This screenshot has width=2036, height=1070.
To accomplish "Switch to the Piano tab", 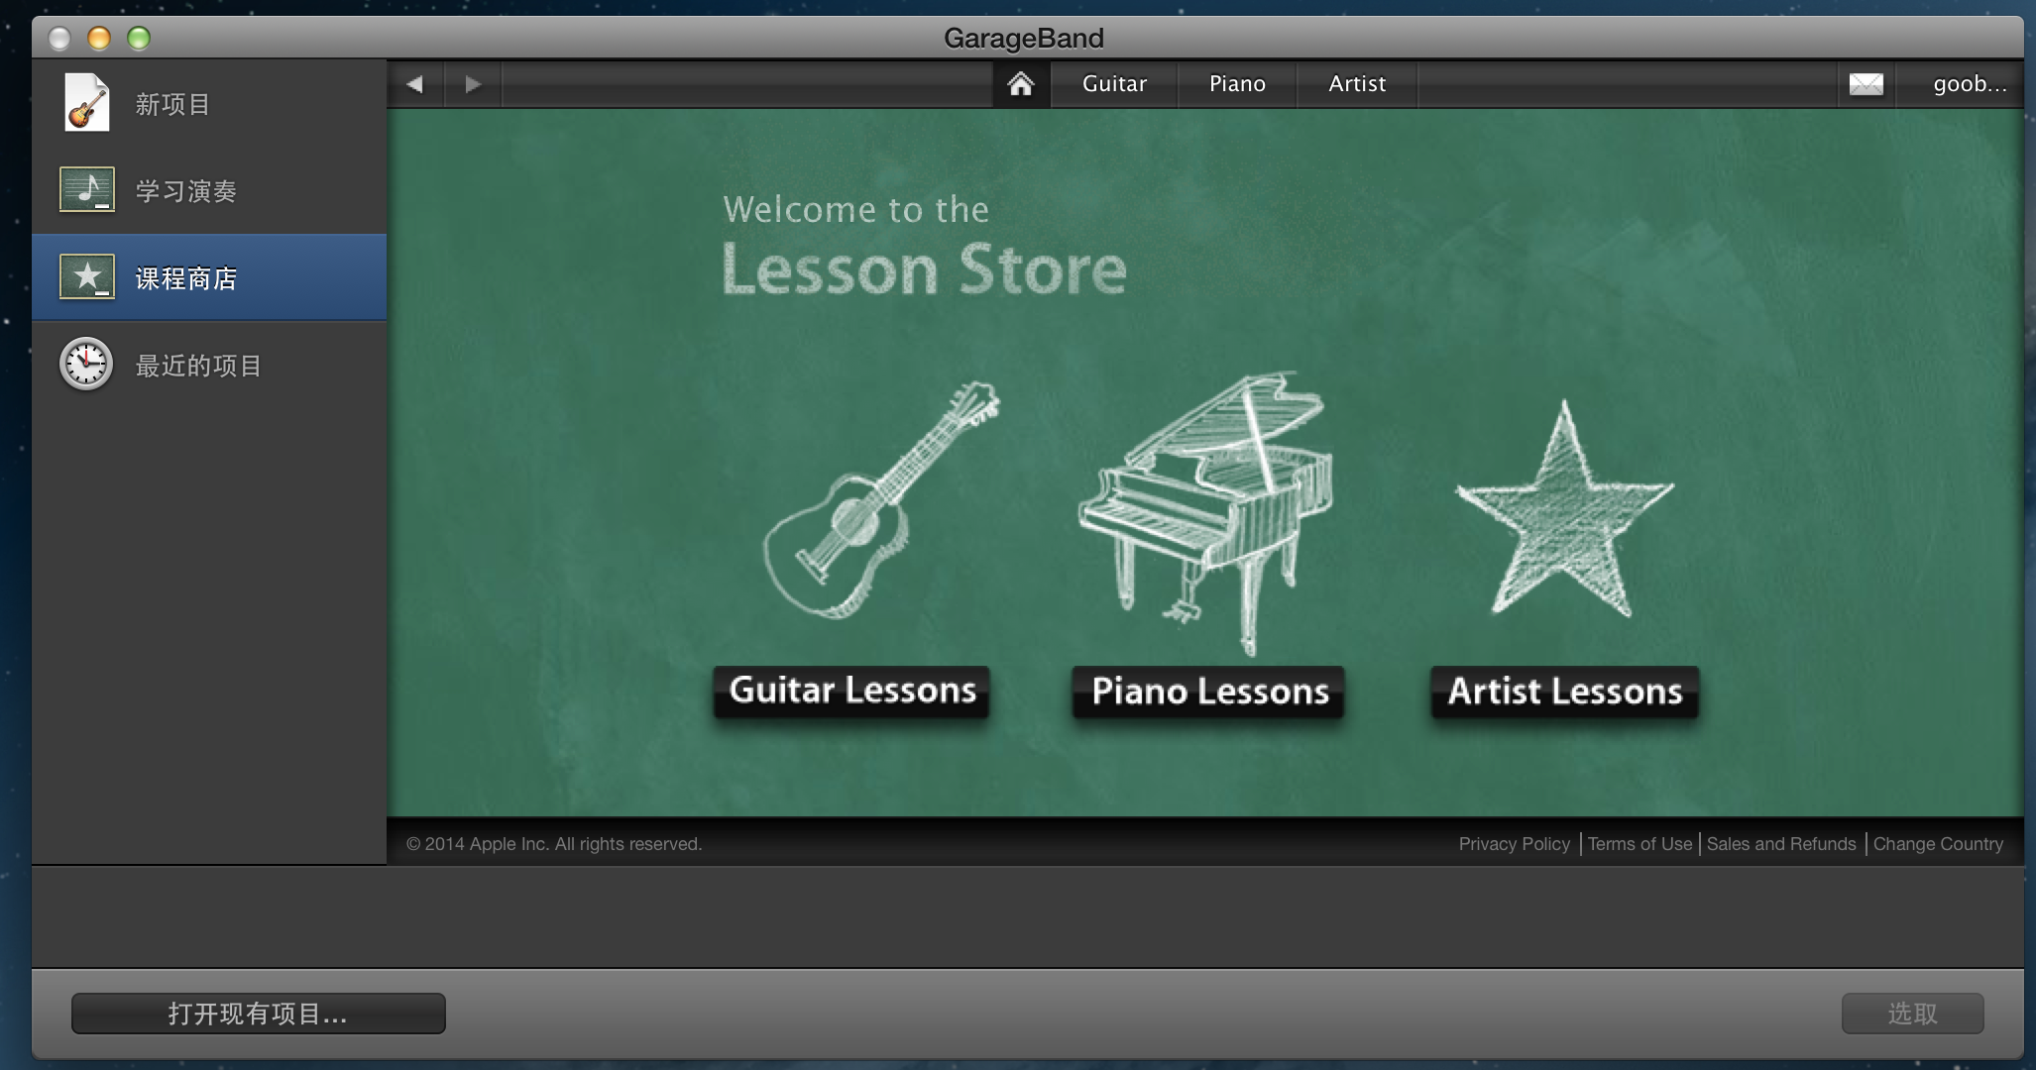I will click(1237, 84).
